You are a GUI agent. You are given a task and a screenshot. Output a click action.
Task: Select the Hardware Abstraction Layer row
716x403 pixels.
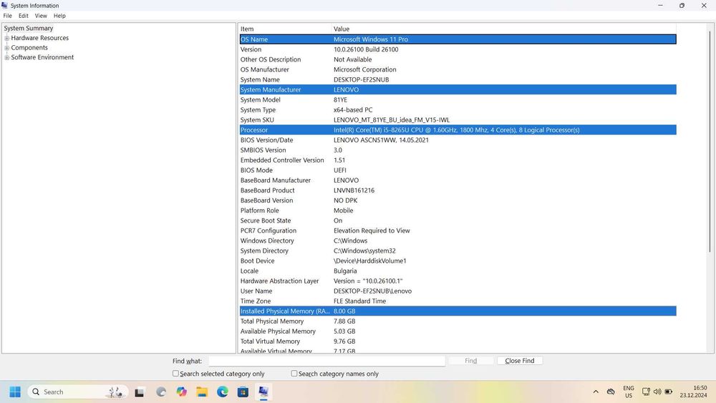pyautogui.click(x=458, y=281)
